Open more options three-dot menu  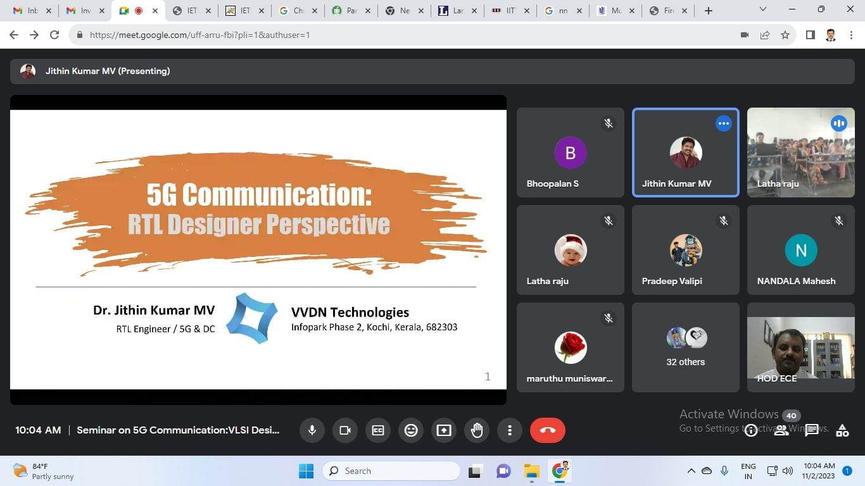pos(510,430)
